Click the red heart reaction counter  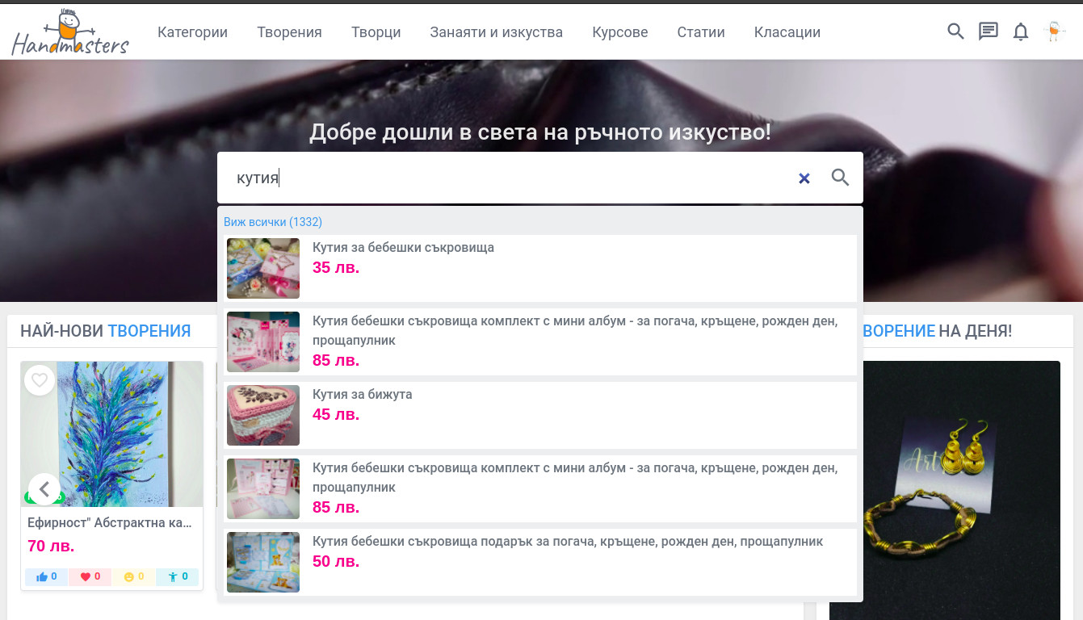click(x=90, y=576)
